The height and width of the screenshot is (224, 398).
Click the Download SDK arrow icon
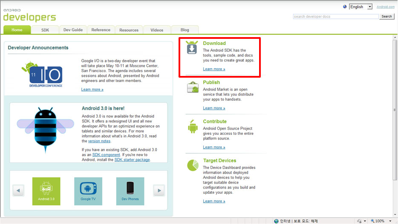point(192,47)
